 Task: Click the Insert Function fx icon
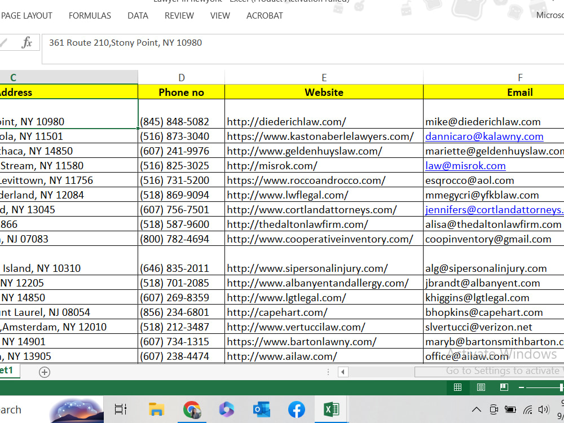(x=27, y=42)
